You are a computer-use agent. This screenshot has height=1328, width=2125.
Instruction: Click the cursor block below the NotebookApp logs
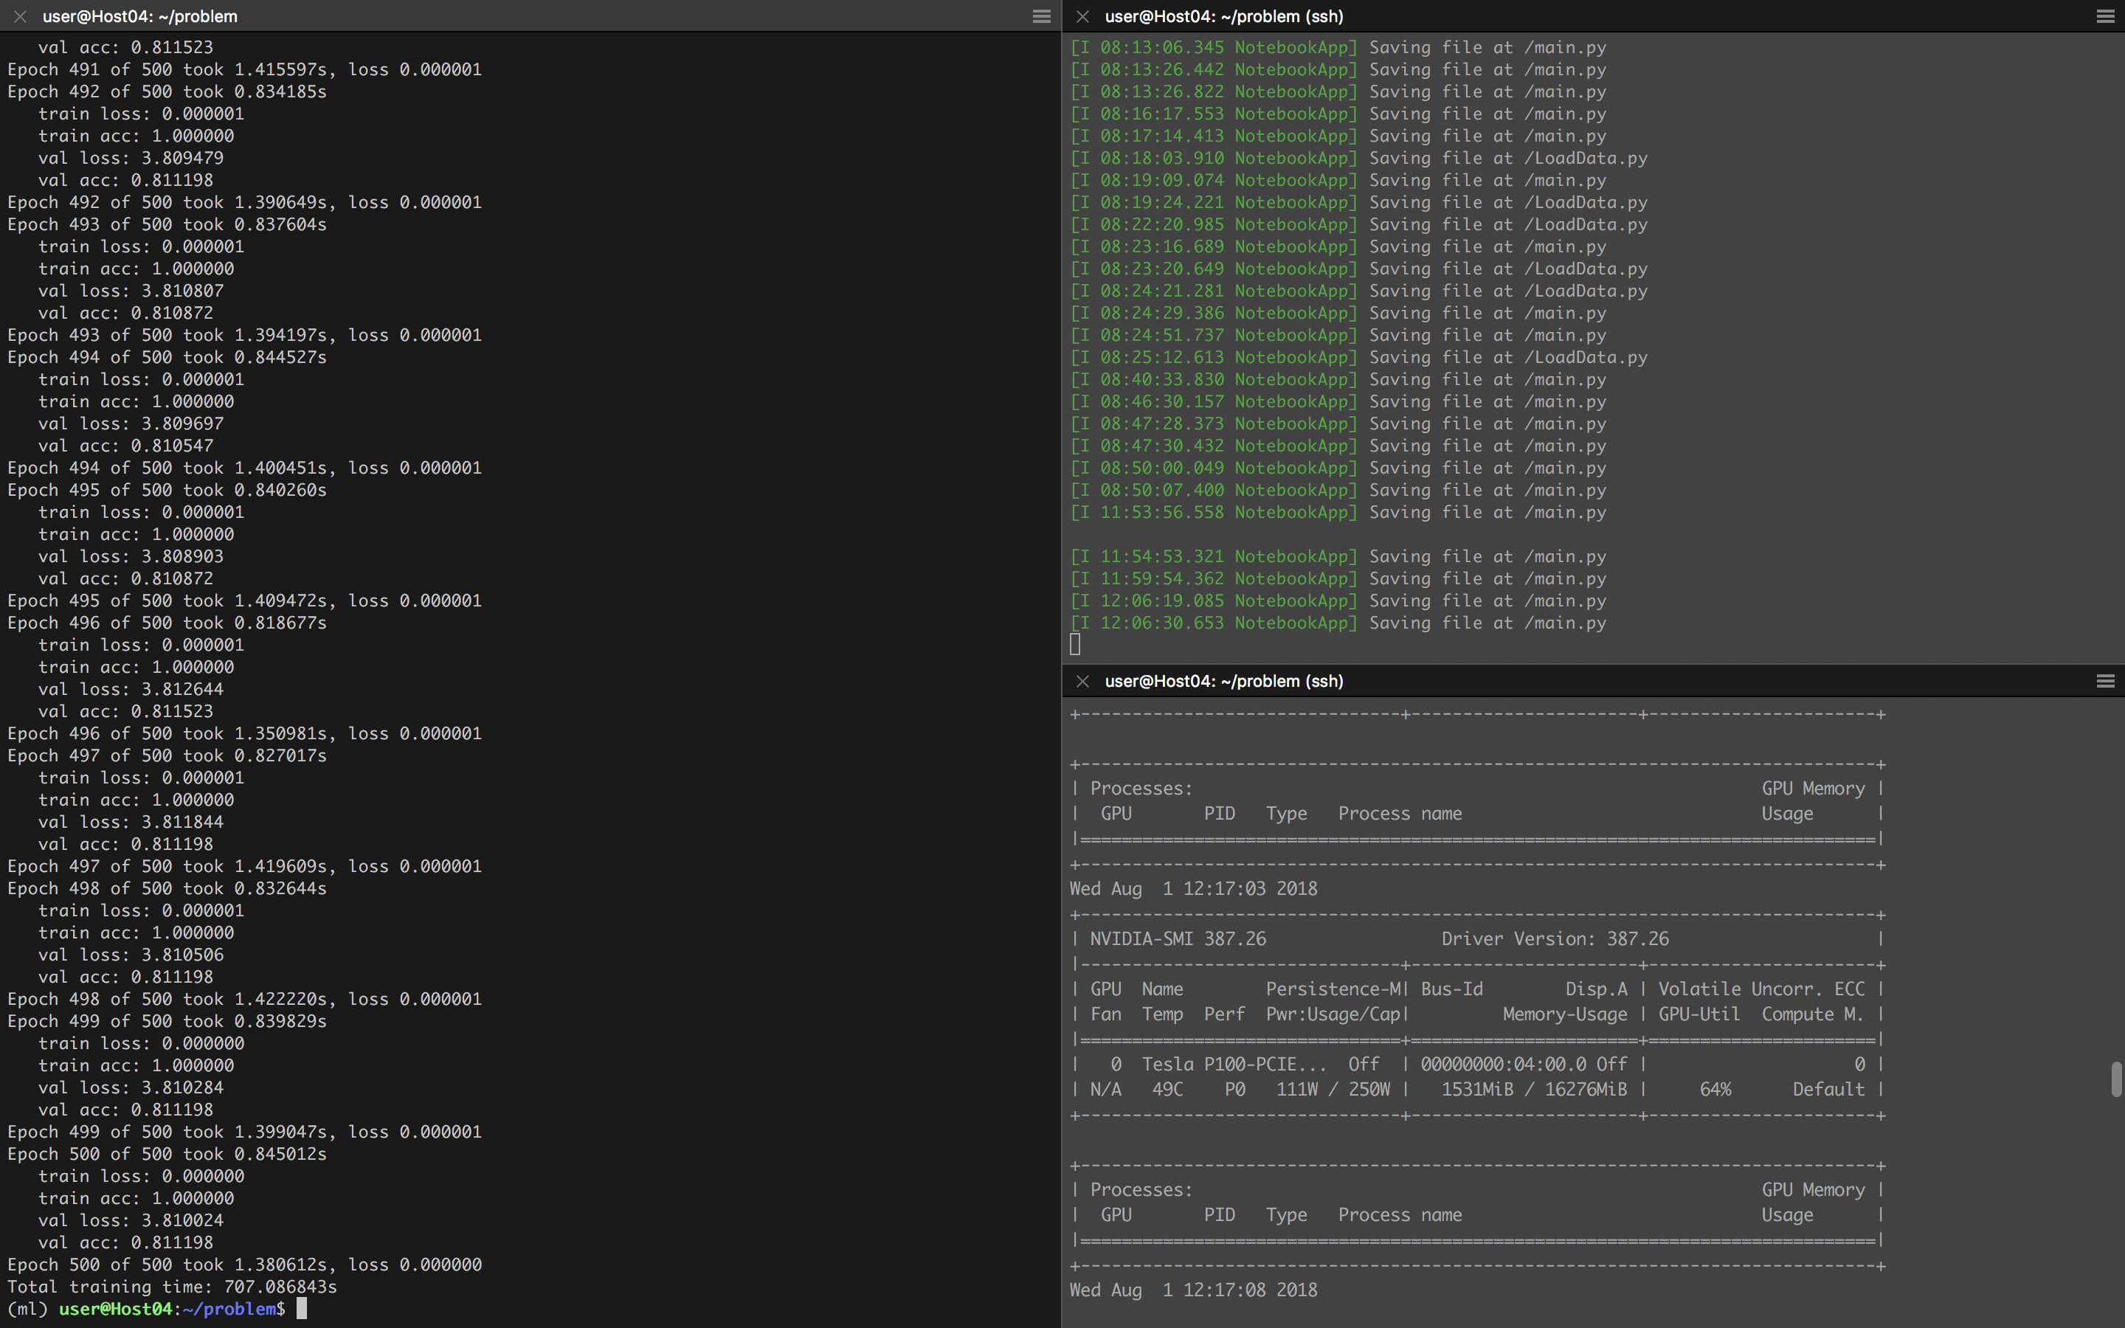tap(1075, 645)
